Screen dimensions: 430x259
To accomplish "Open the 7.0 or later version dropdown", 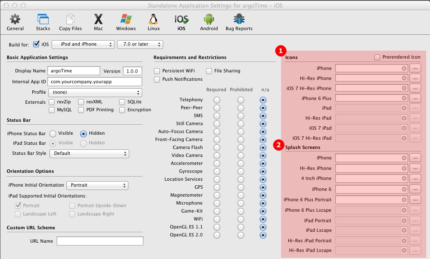I will (140, 44).
